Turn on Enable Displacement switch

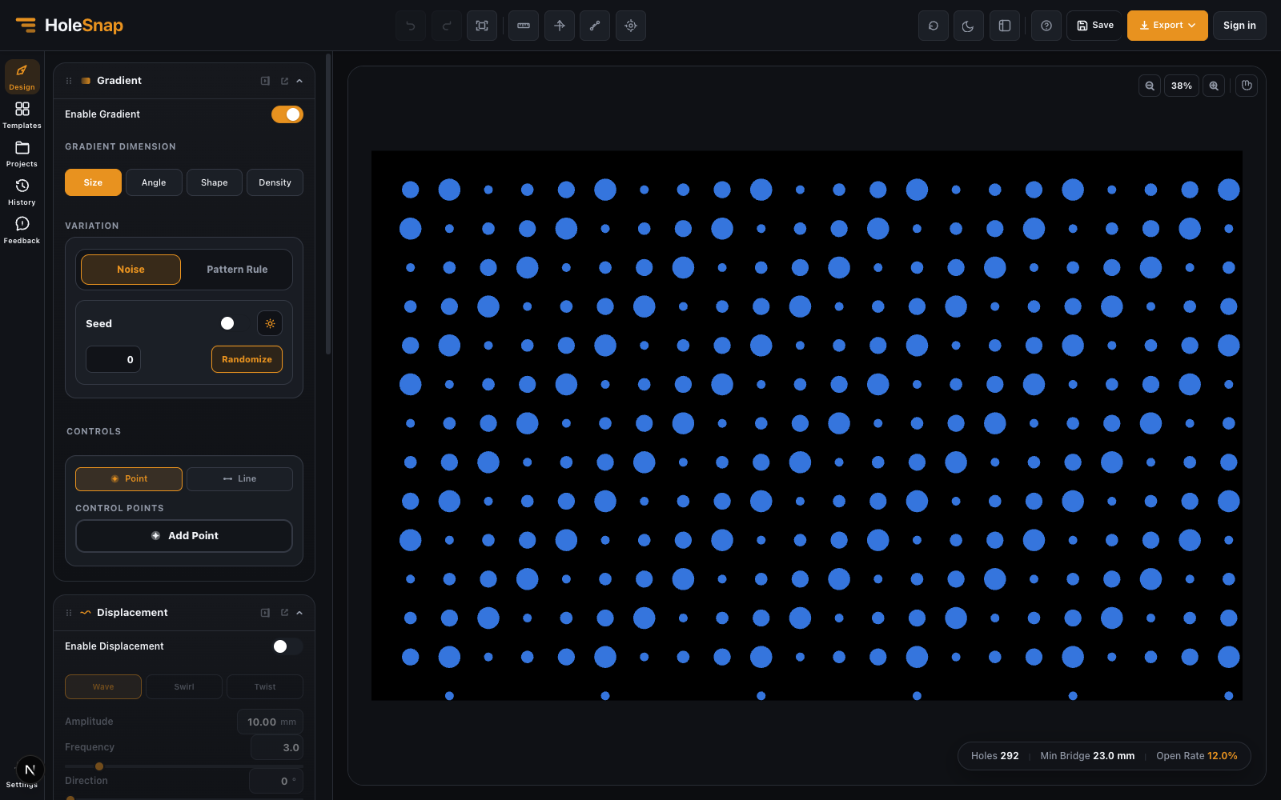coord(287,646)
